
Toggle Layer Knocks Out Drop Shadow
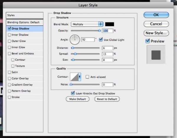tap(73, 93)
